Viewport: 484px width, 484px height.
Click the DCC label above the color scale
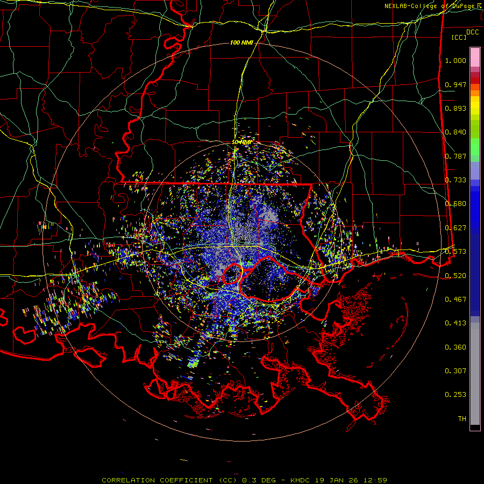472,32
